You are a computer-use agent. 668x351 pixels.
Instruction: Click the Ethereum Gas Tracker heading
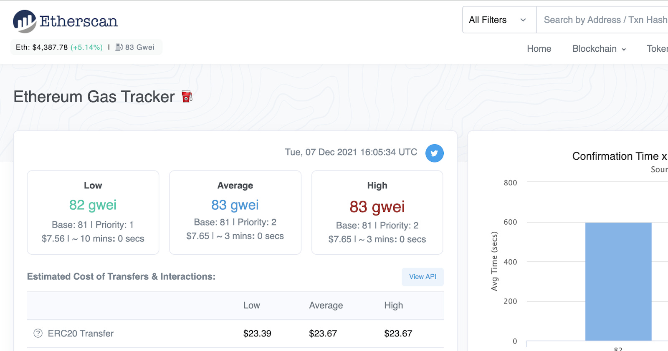[x=94, y=97]
